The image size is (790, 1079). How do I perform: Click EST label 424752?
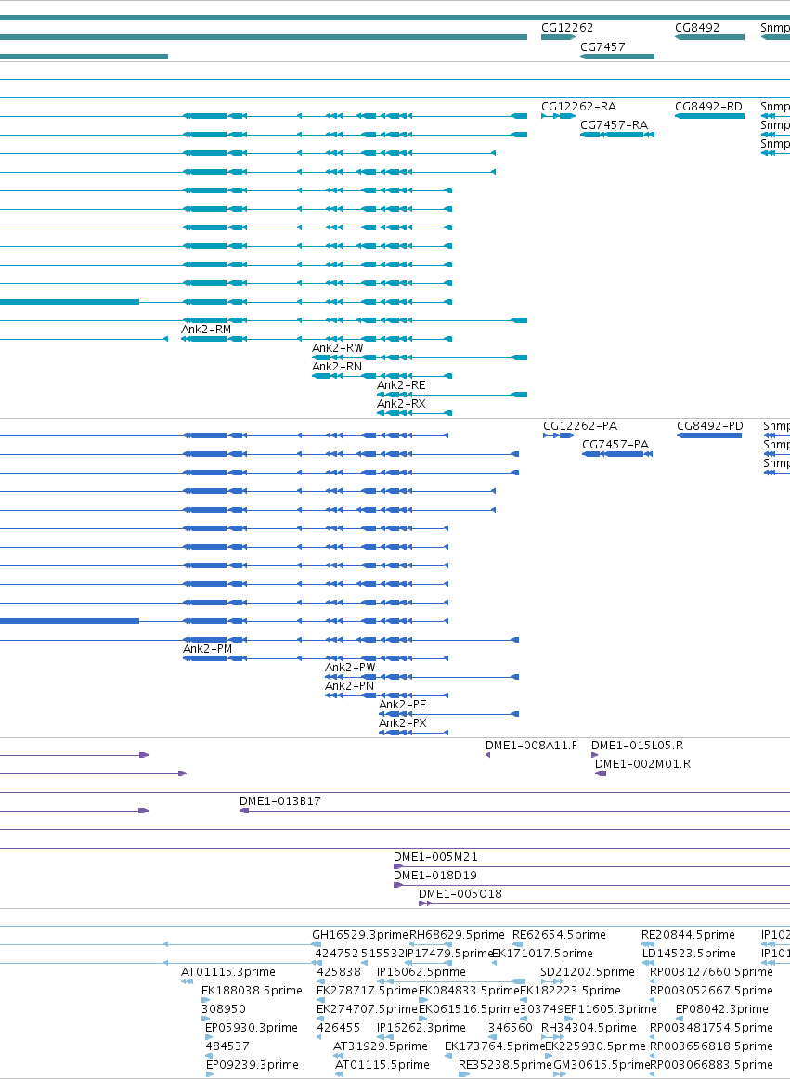(336, 953)
